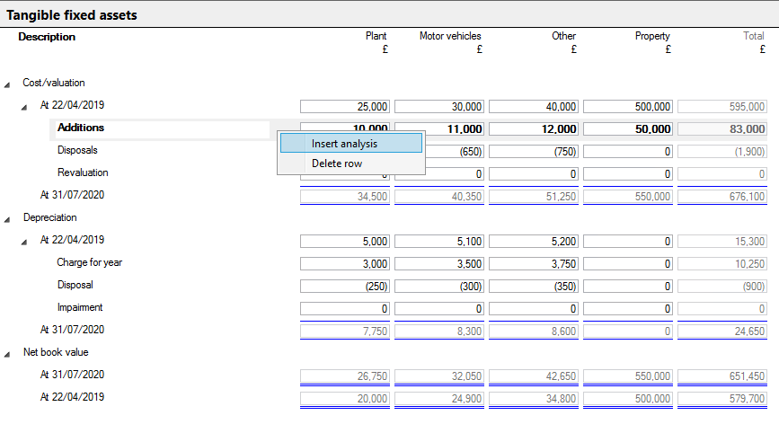Click the Tangible fixed assets title

72,15
